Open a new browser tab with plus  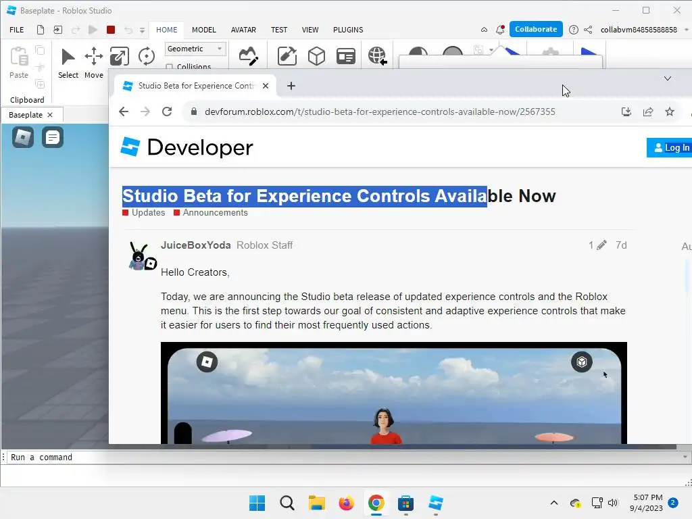[x=291, y=86]
